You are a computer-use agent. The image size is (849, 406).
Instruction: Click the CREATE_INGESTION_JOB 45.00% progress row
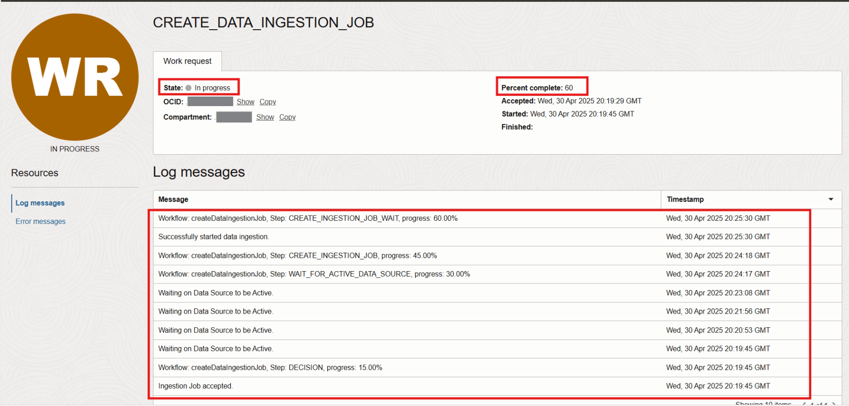click(297, 256)
